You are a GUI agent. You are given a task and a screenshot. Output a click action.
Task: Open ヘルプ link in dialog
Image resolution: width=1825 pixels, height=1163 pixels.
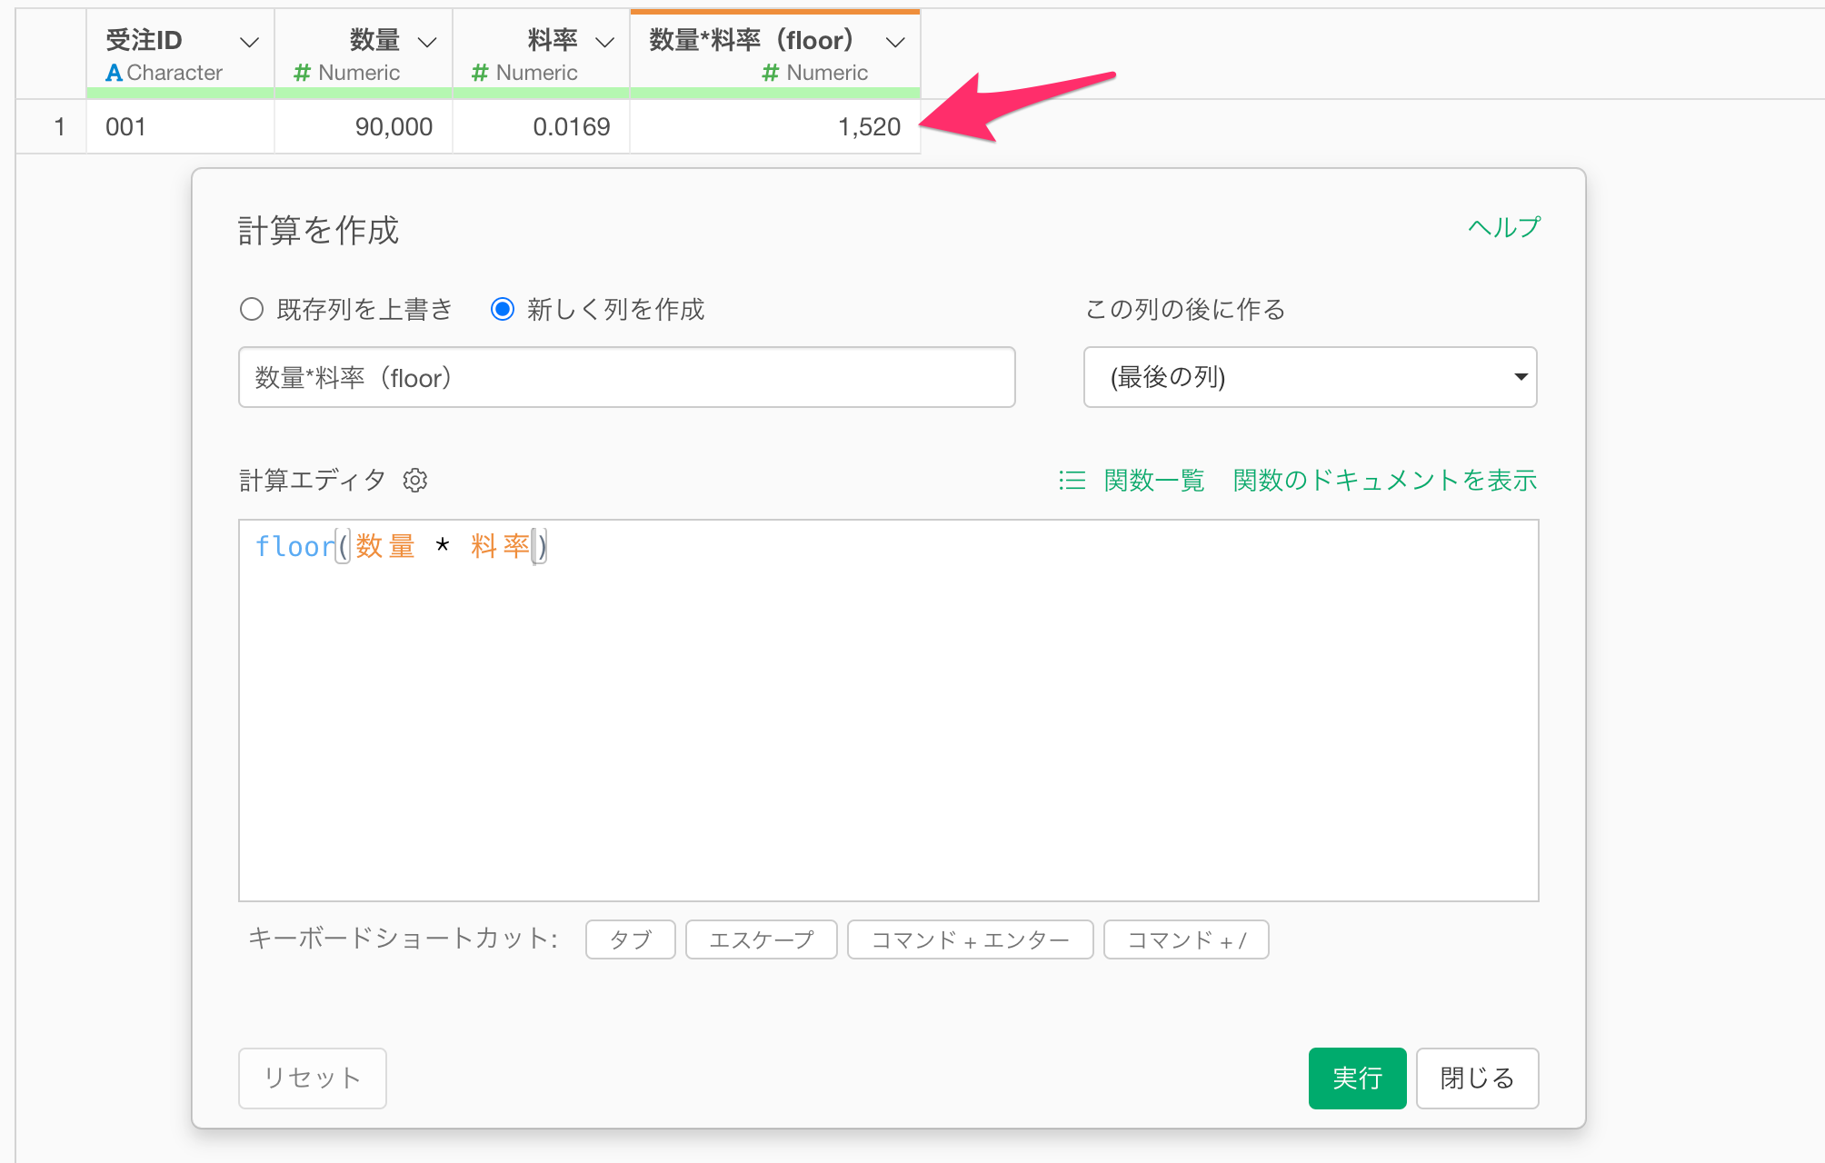(1504, 227)
